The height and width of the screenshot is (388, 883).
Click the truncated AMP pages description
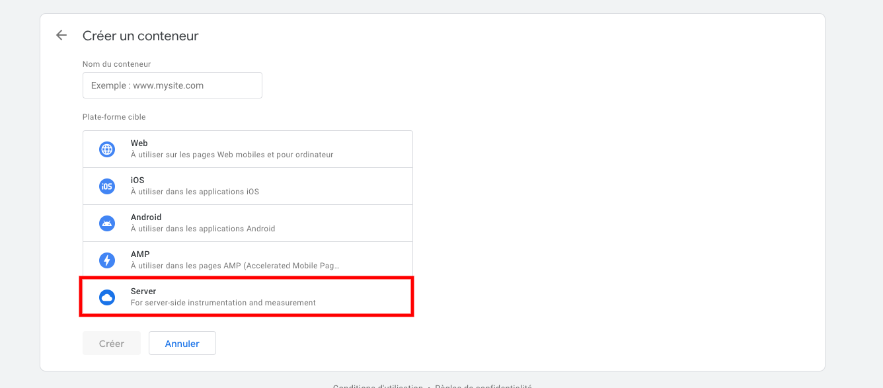coord(235,266)
